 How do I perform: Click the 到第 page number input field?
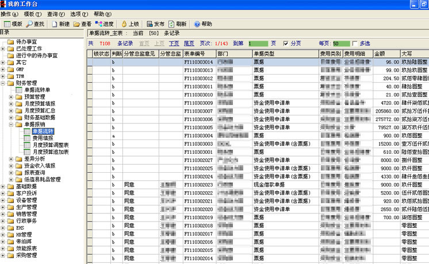coord(258,44)
